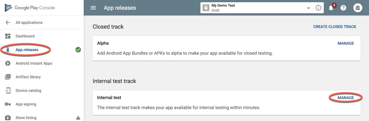Click the green checkmark next to App releases
Image resolution: width=369 pixels, height=121 pixels.
[78, 50]
